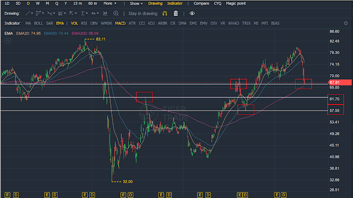353x198 pixels.
Task: Select the Y yearly timeframe
Action: pos(66,4)
